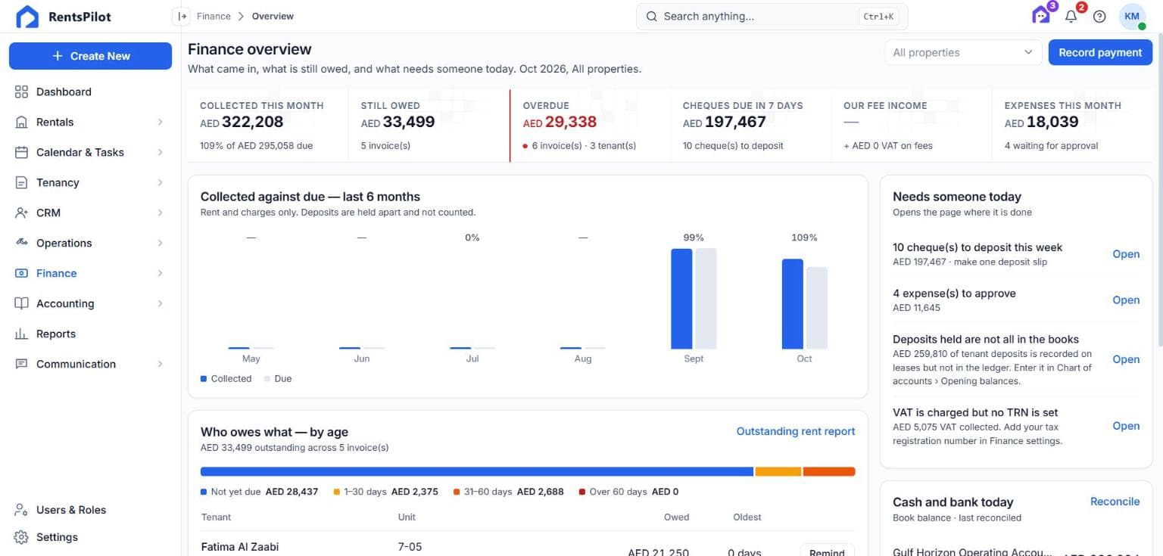The image size is (1163, 556).
Task: Click the Tenancy document icon
Action: coord(21,182)
